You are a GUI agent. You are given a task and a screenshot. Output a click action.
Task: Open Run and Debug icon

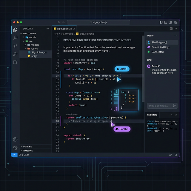[15, 54]
